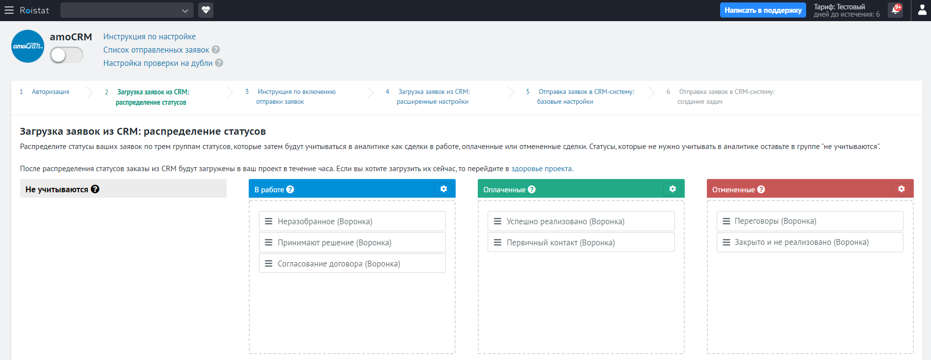Open Инструкция по настройке link
The width and height of the screenshot is (931, 360).
(149, 36)
